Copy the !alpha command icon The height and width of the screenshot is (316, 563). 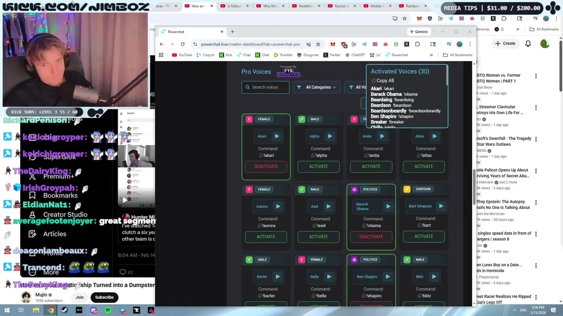pos(313,155)
